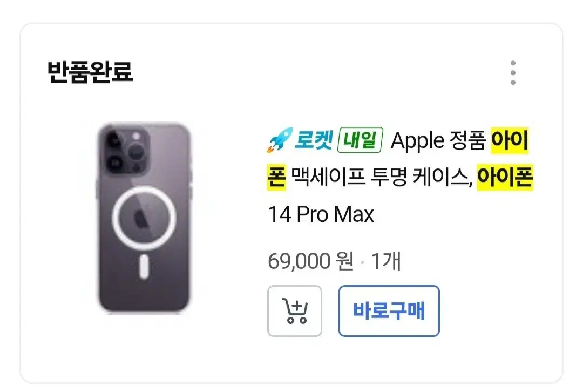Click the 69,000 원 price
Image resolution: width=583 pixels, height=392 pixels.
coord(310,262)
